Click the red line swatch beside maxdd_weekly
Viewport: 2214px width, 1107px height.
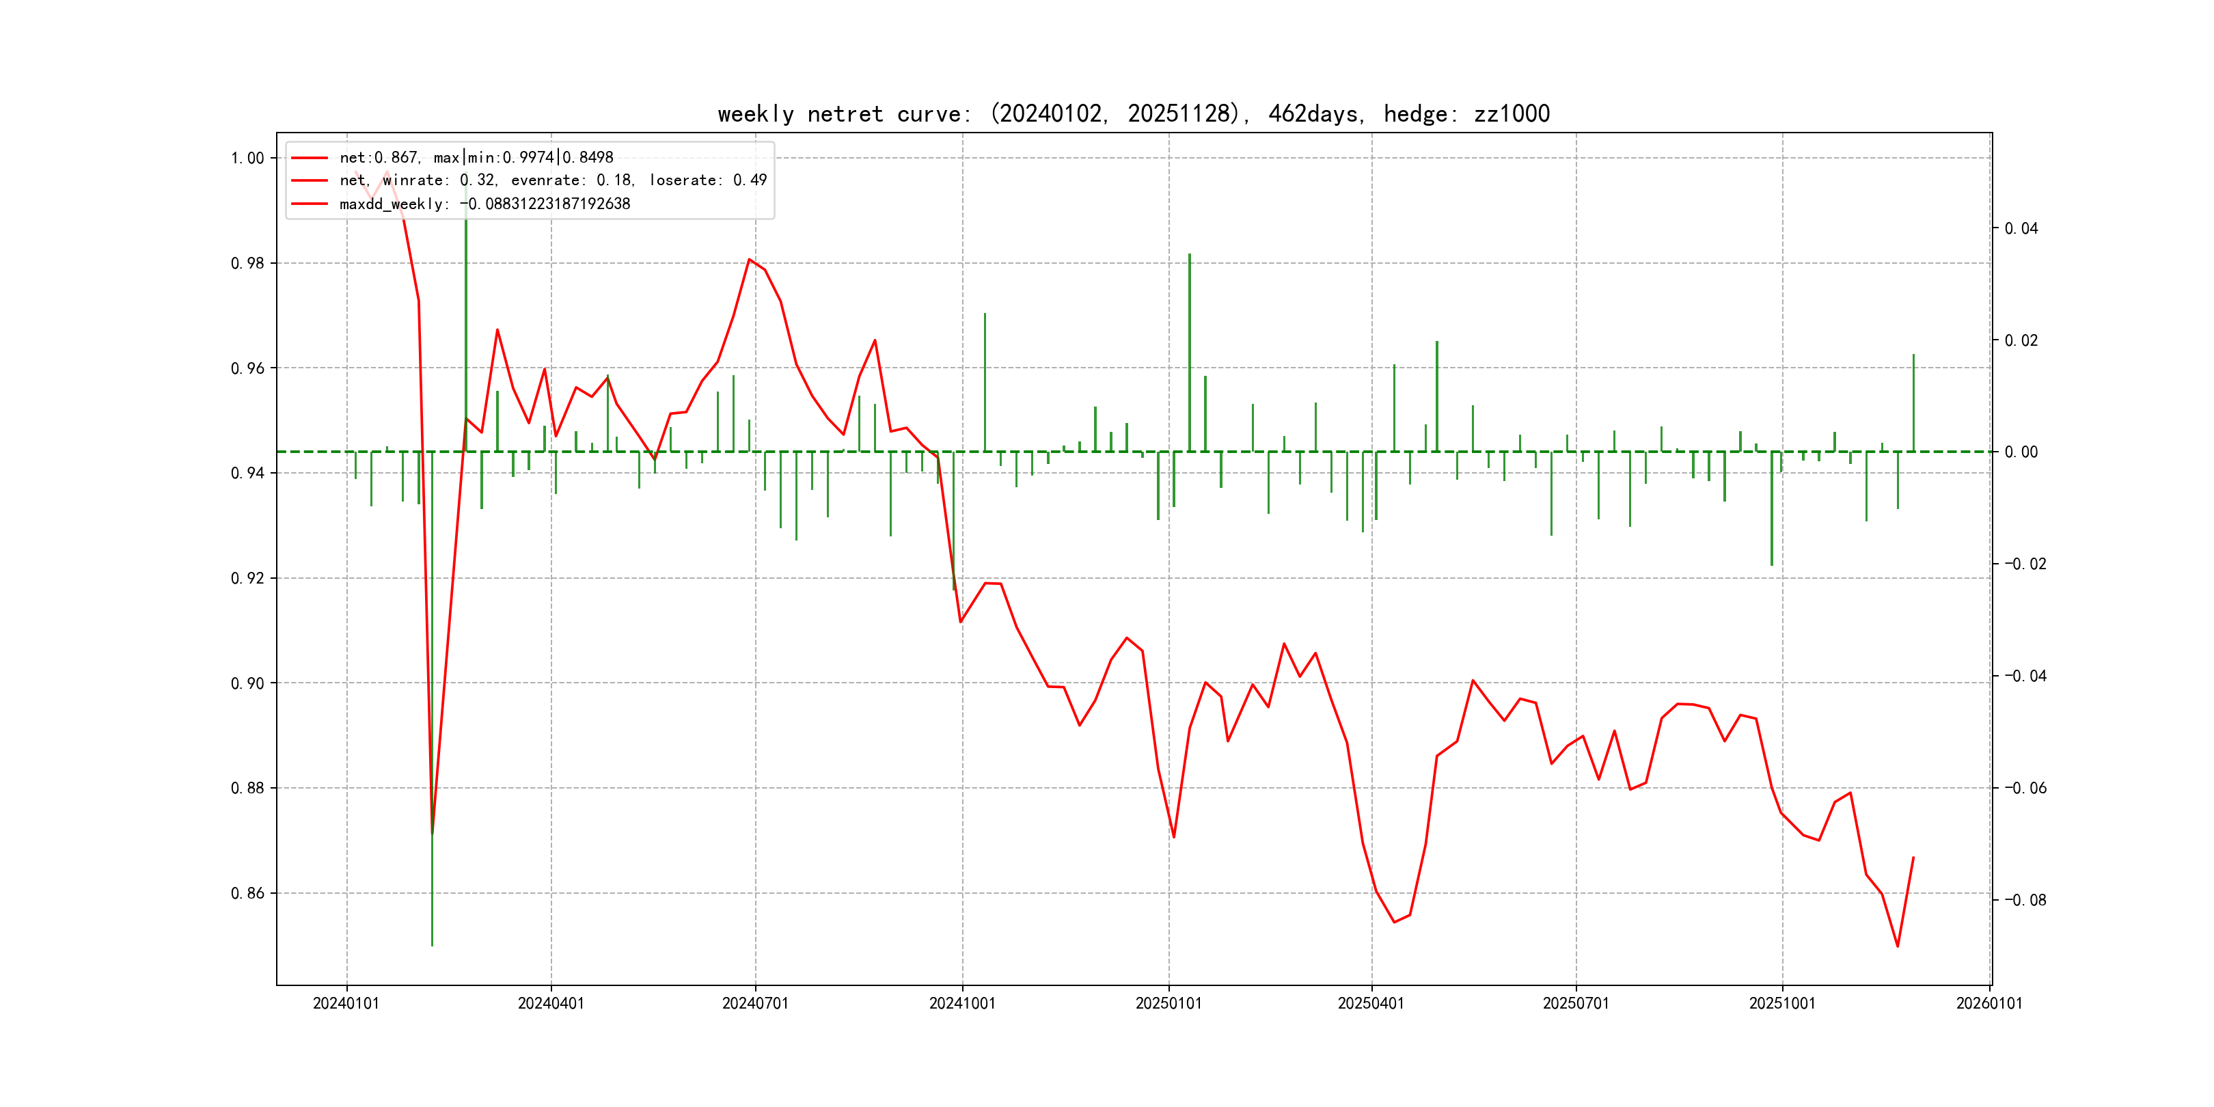(310, 204)
